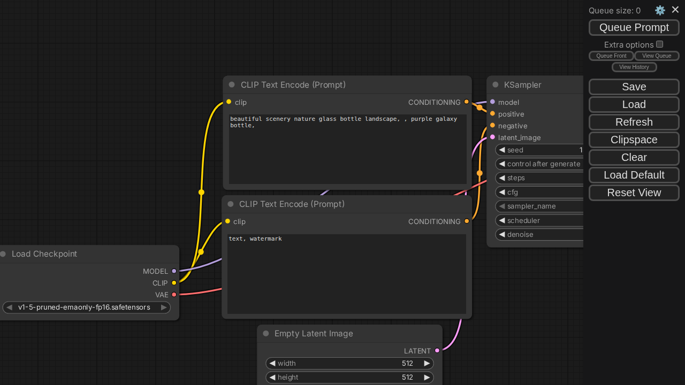Click previous arrow on checkpoint model selector

9,307
